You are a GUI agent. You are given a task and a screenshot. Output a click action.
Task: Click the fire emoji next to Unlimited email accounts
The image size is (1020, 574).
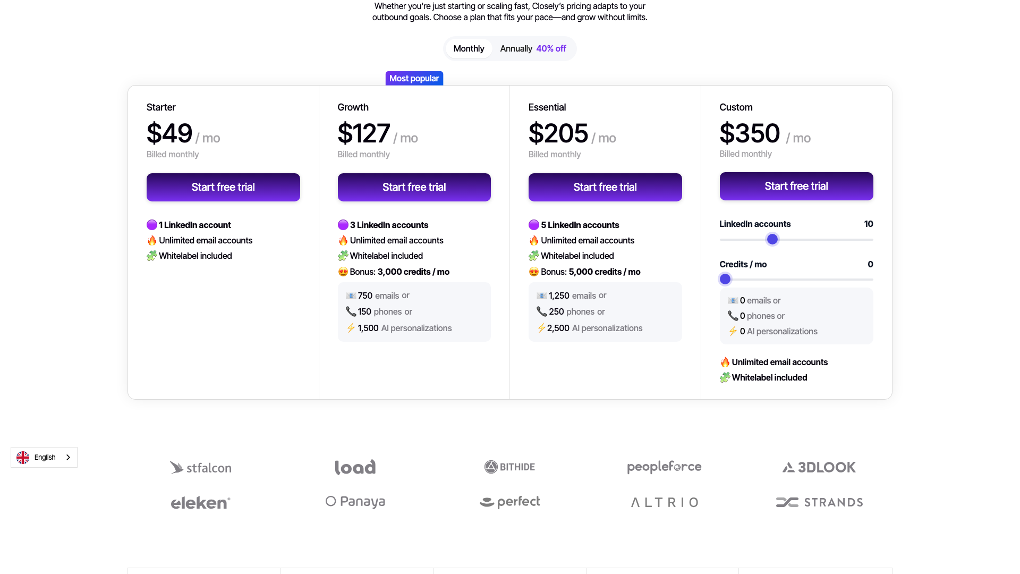coord(152,240)
